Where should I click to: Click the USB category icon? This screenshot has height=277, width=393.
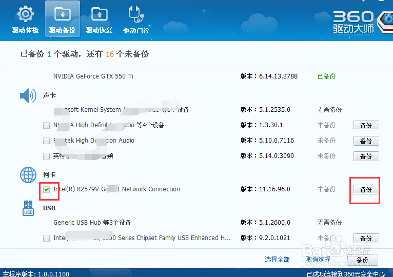coord(28,208)
